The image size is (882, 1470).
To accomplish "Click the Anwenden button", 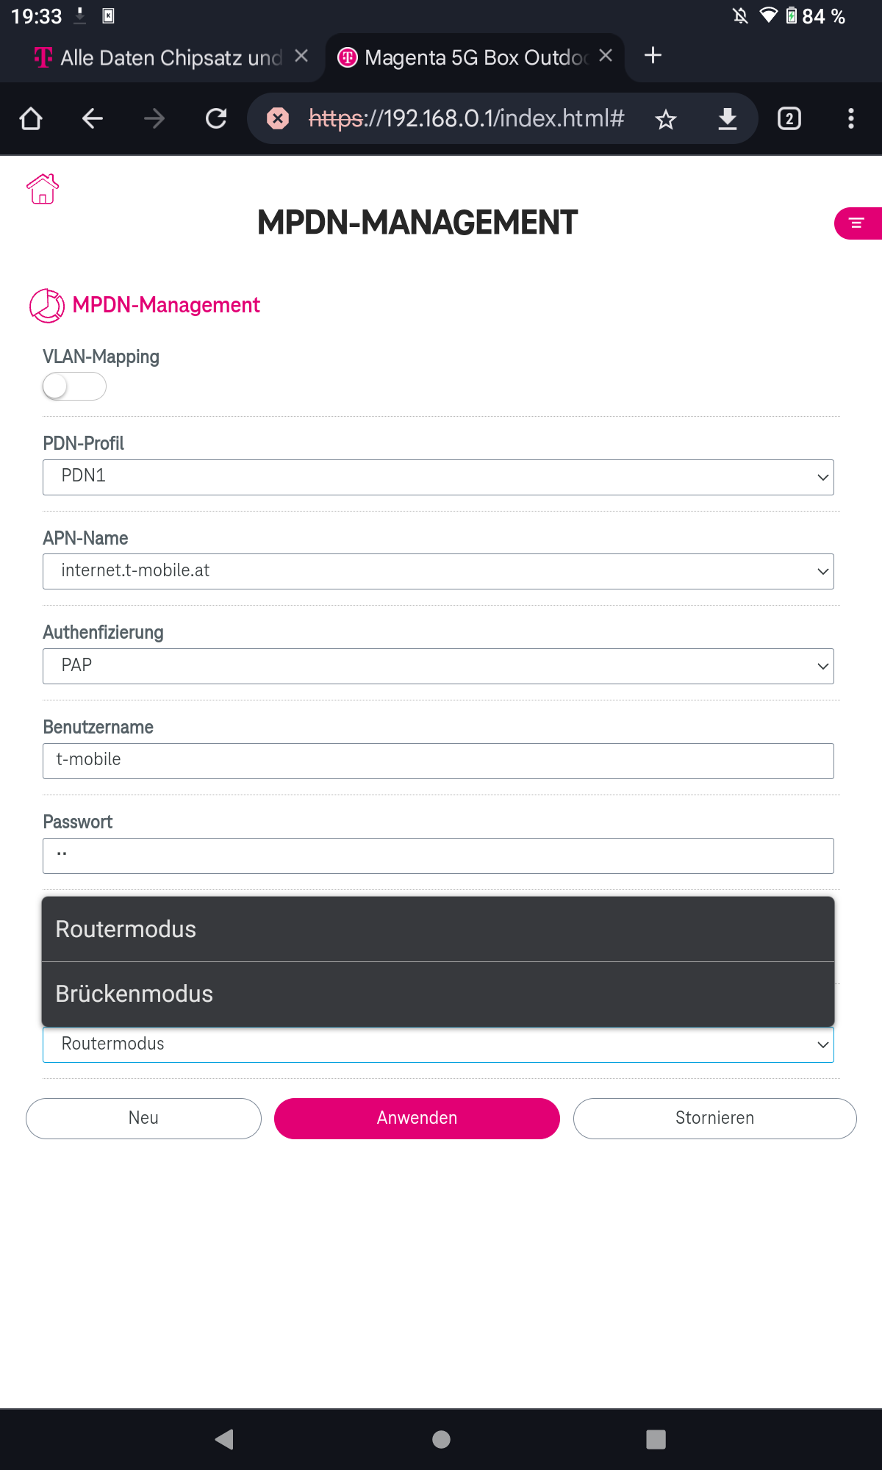I will point(417,1118).
